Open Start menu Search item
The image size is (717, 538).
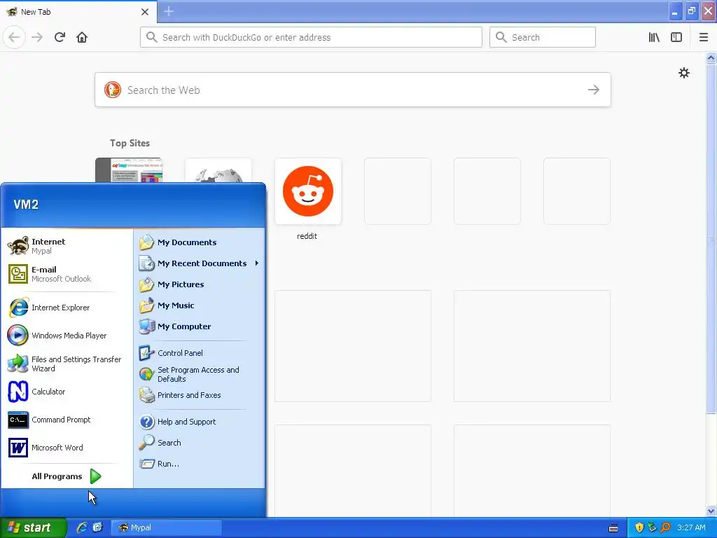tap(199, 443)
